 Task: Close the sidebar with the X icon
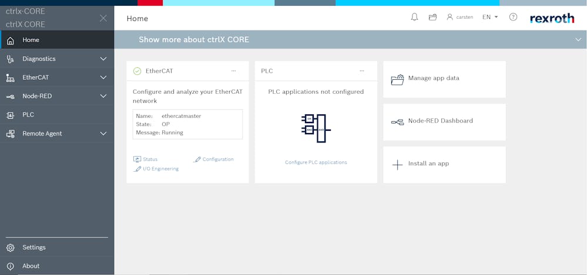pyautogui.click(x=103, y=18)
